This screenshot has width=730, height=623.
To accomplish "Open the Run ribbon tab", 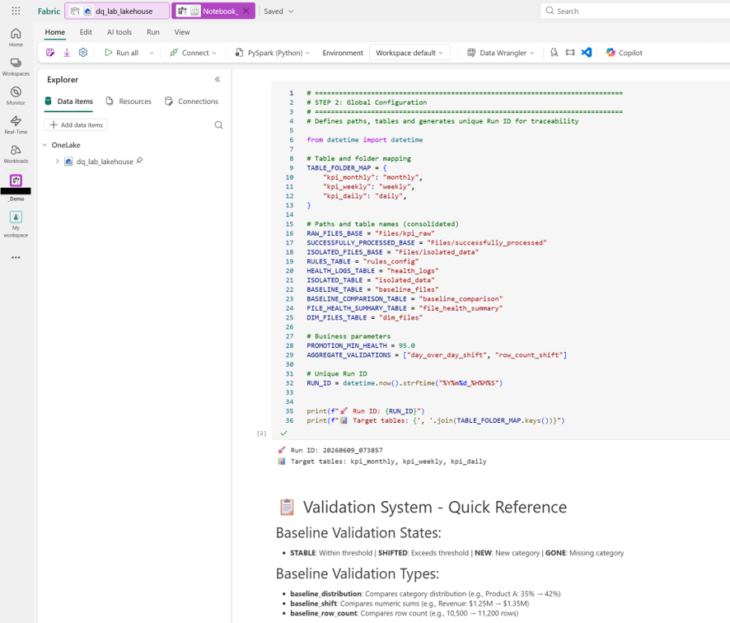I will pyautogui.click(x=153, y=32).
